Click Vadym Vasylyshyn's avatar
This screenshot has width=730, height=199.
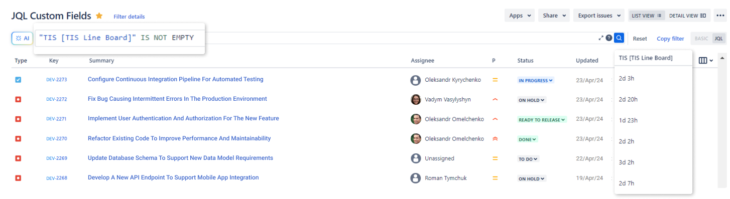pos(416,99)
